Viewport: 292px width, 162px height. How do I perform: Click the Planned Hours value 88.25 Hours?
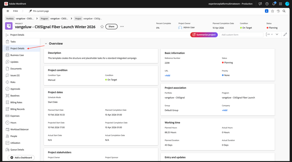[x=171, y=132]
